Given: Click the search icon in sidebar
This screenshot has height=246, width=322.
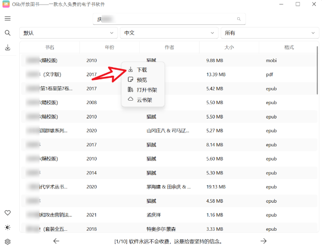Looking at the screenshot, I should tap(8, 33).
